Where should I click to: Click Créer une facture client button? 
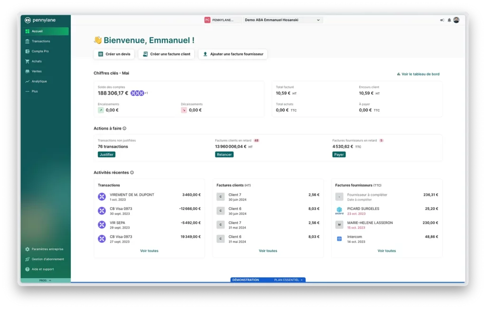[x=167, y=54]
